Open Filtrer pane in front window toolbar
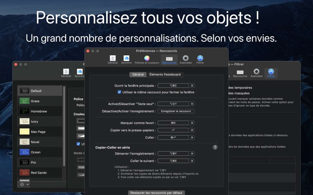Image resolution: width=313 pixels, height=195 pixels. pyautogui.click(x=200, y=60)
